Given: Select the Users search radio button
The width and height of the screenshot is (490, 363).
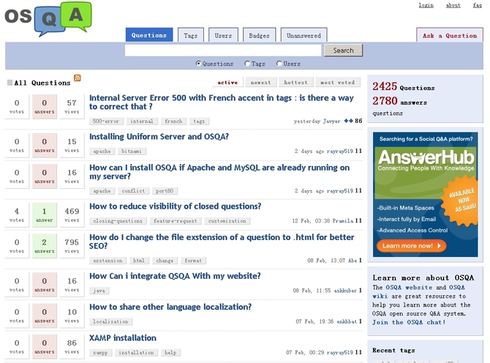Looking at the screenshot, I should (x=279, y=64).
